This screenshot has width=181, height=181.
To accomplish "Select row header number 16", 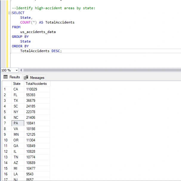I will pos(7,174).
